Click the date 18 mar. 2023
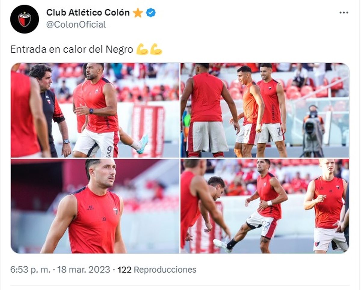 pyautogui.click(x=83, y=270)
